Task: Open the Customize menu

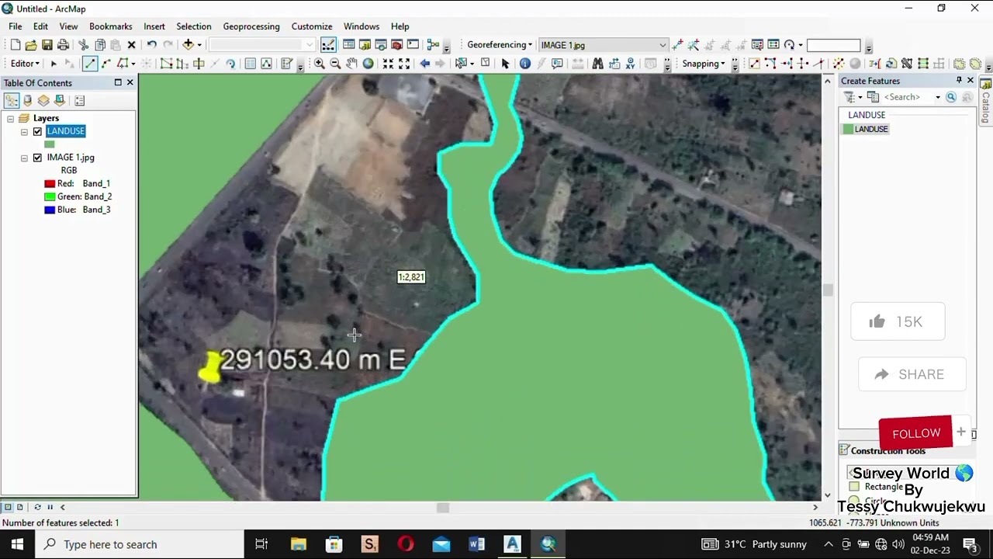Action: point(312,26)
